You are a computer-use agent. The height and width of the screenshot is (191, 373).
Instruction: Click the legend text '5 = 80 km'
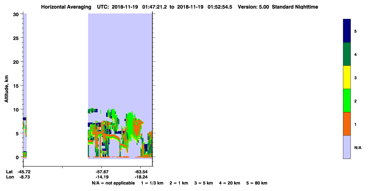pos(257,183)
